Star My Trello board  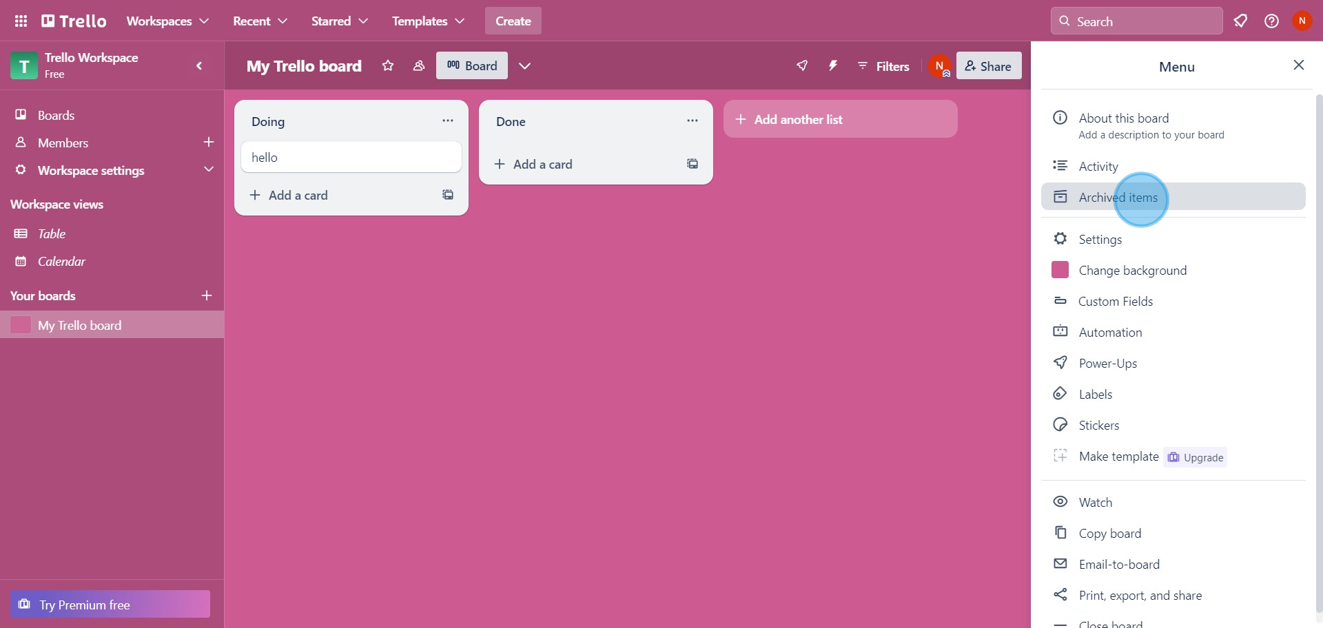pyautogui.click(x=388, y=66)
